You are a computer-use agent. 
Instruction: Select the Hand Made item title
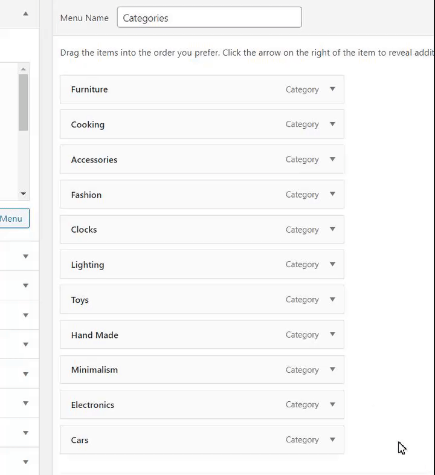(95, 335)
